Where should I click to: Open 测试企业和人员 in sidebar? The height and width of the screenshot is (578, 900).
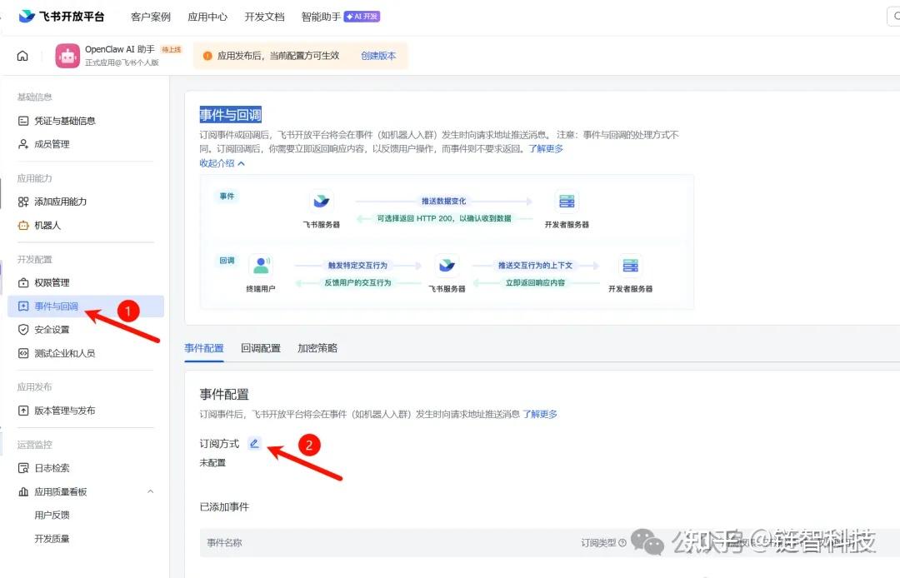86,353
